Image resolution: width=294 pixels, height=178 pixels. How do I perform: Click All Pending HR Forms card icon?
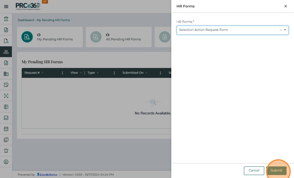96,37
